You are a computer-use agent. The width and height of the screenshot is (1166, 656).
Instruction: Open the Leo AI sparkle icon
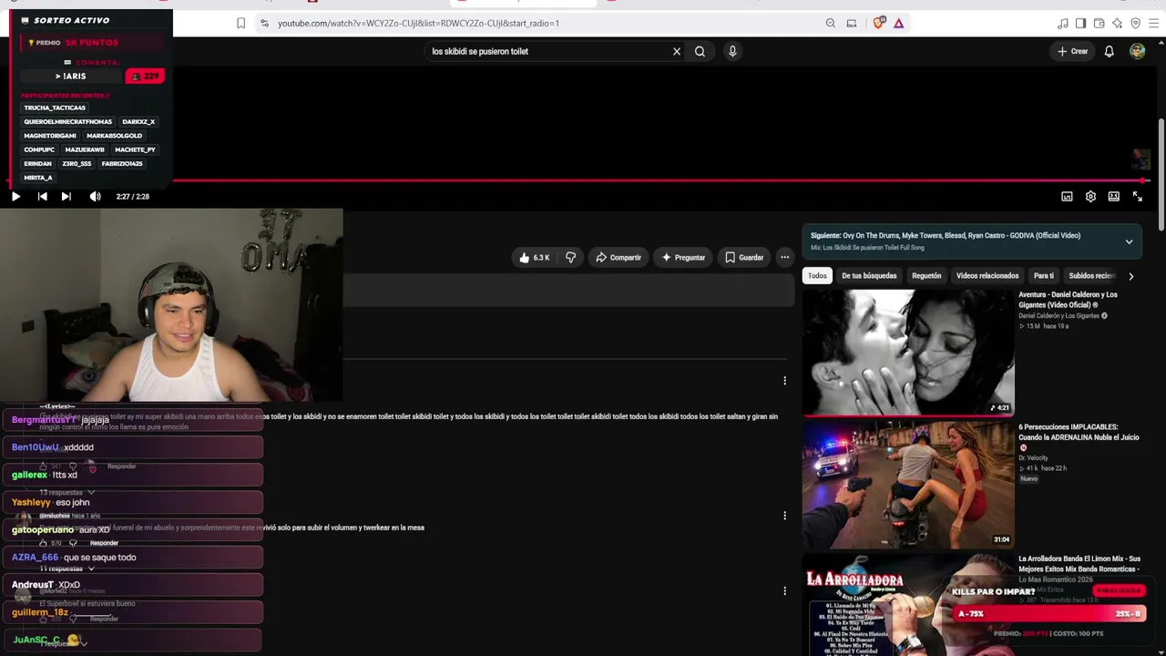pos(1117,23)
